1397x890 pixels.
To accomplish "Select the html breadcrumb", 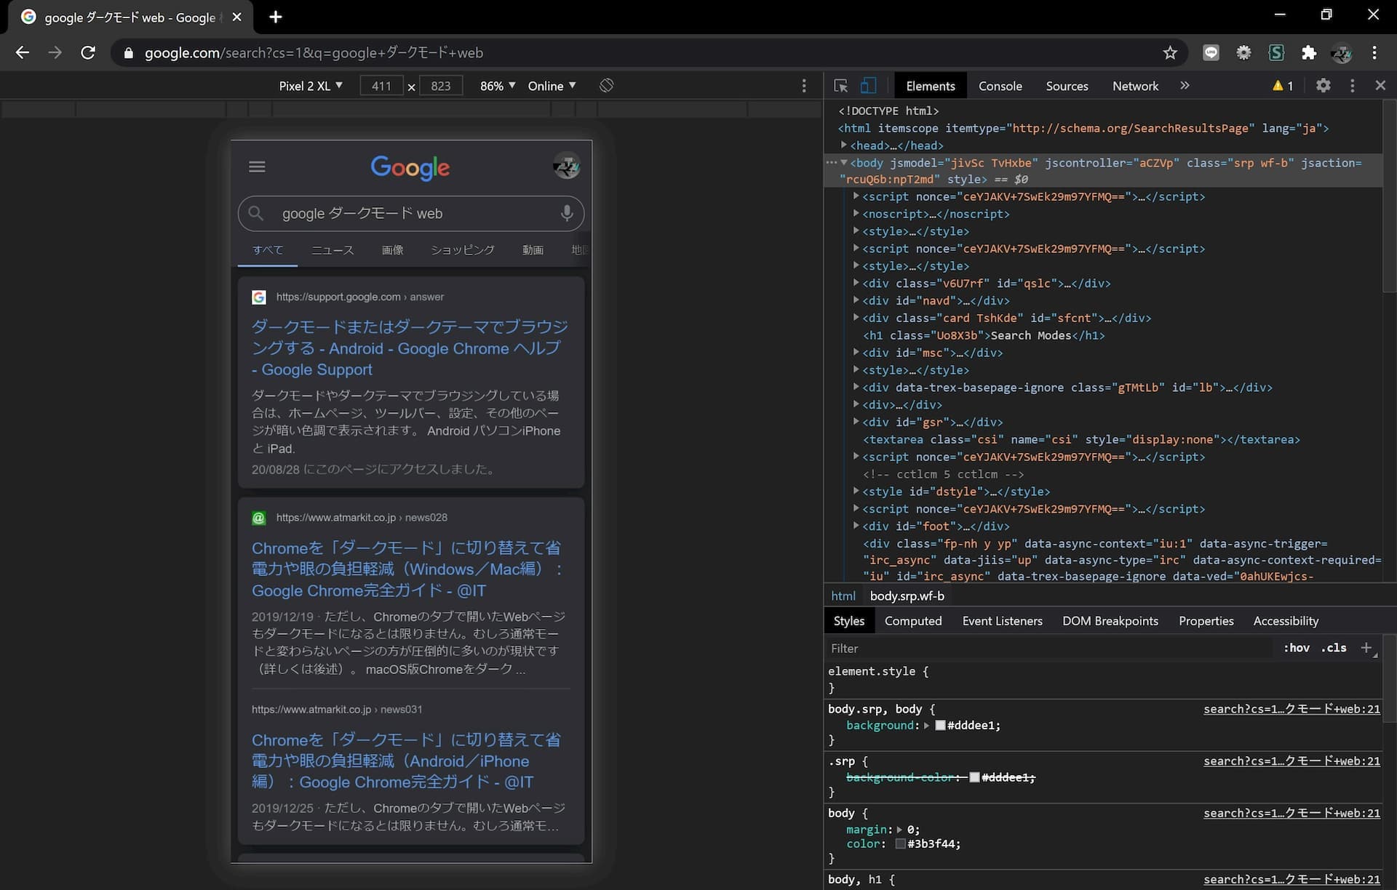I will (x=843, y=596).
